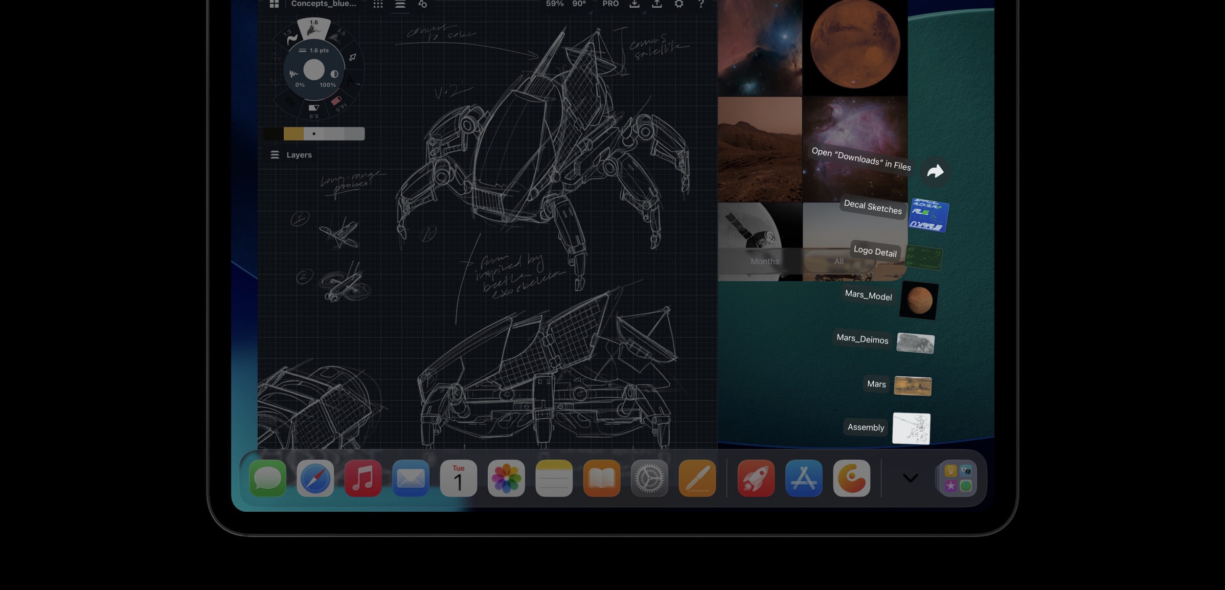
Task: Click the chevron divider in the Dock
Action: point(910,478)
